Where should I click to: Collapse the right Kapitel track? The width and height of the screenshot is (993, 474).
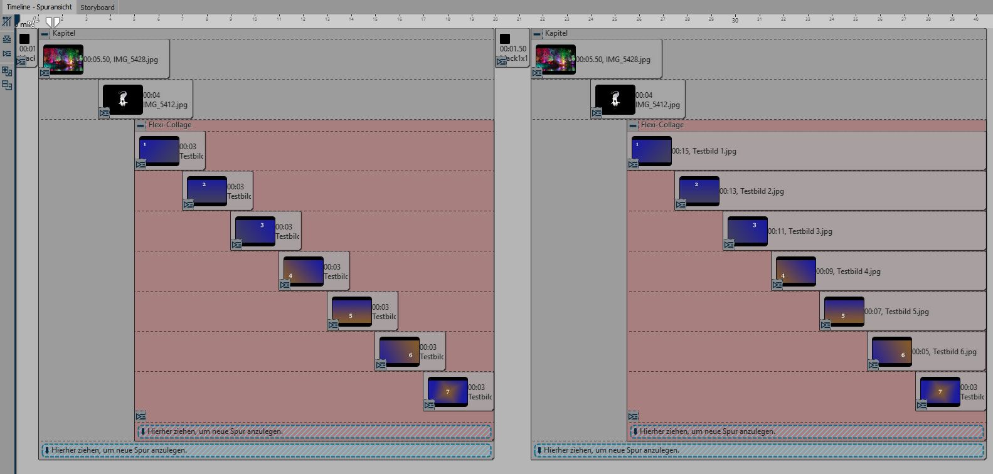(x=537, y=34)
